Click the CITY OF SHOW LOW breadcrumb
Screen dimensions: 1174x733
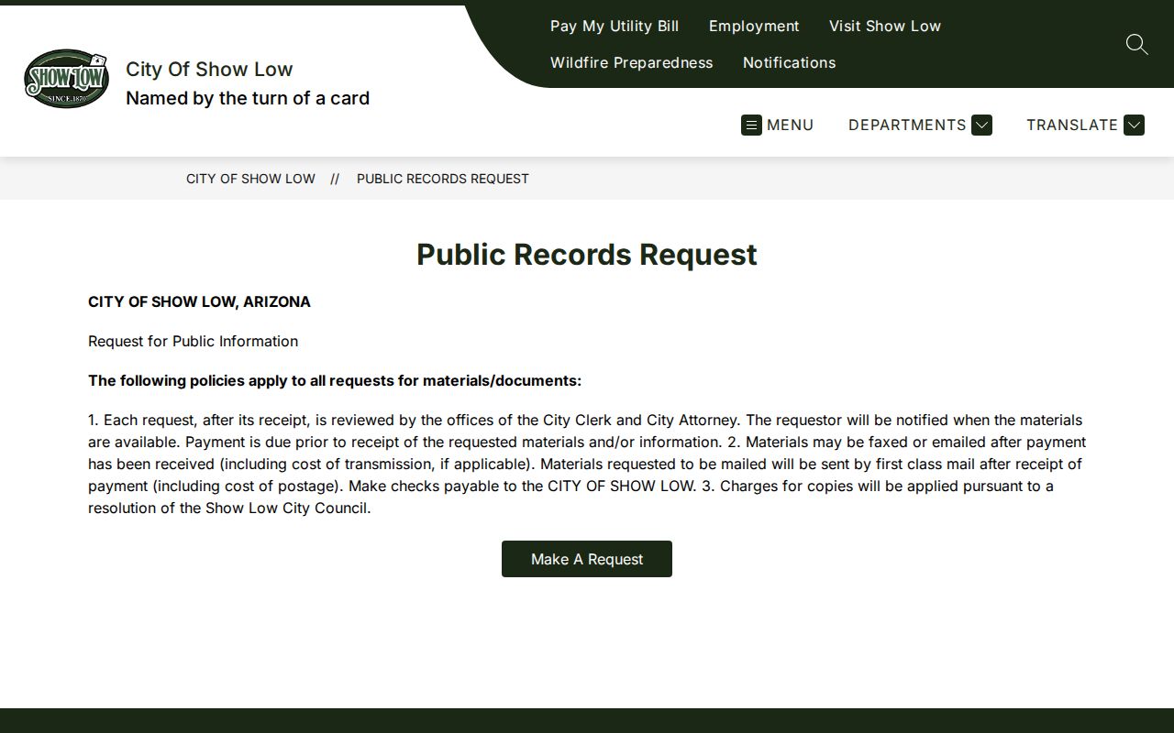pyautogui.click(x=250, y=179)
